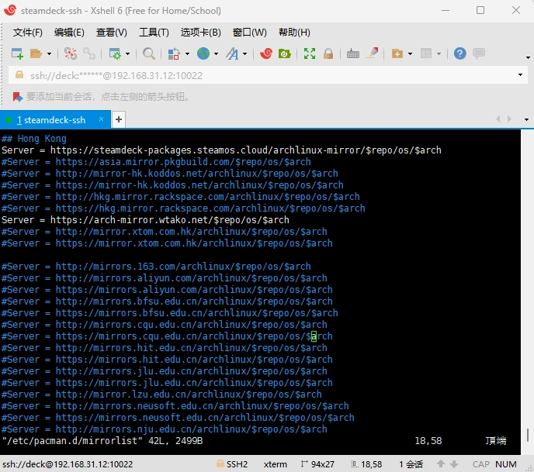Click the steamdeck-packages.steamos.cloud Server line
Viewport: 534px width, 472px height.
click(221, 150)
